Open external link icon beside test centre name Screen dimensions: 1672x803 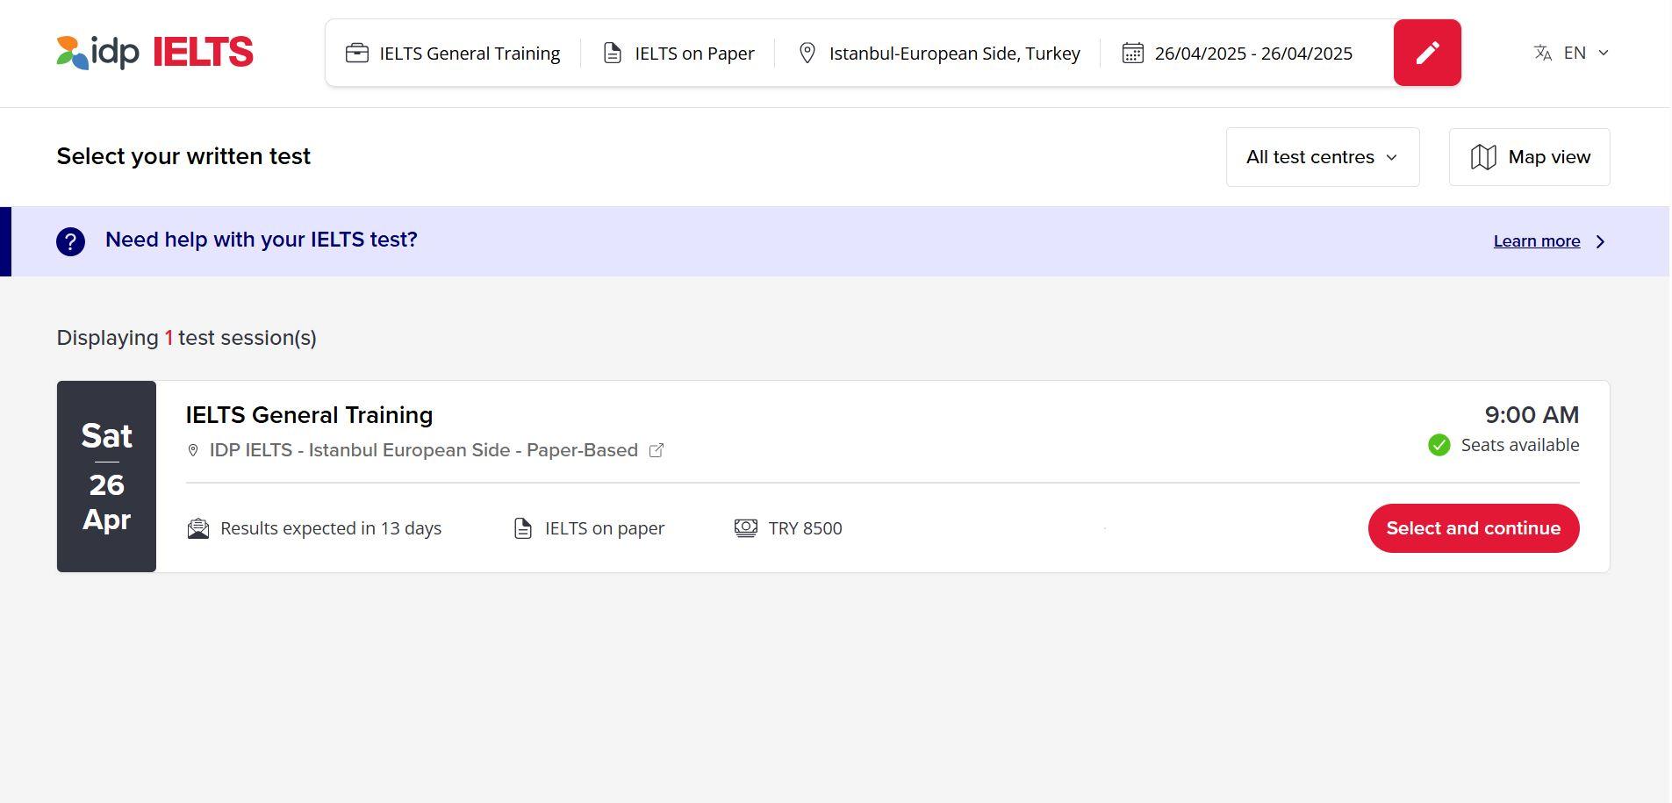657,450
